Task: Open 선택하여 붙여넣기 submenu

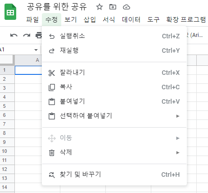Action: click(114, 116)
